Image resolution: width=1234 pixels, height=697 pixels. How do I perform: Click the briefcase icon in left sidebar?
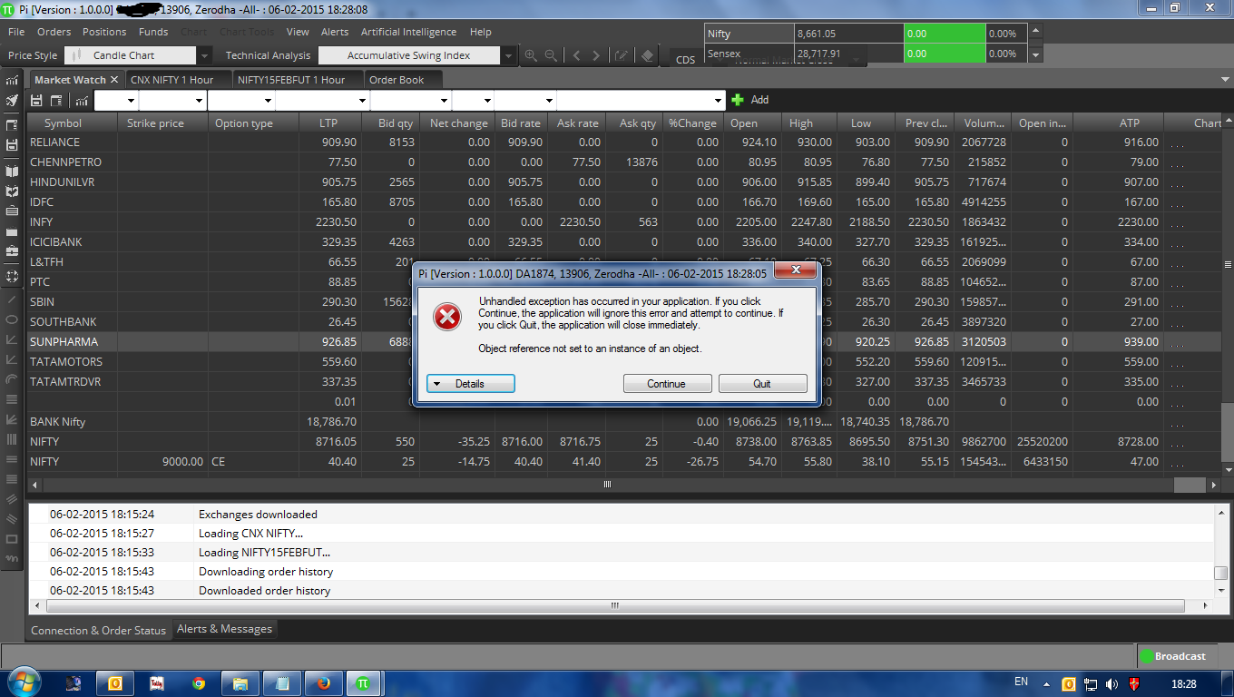pos(12,250)
